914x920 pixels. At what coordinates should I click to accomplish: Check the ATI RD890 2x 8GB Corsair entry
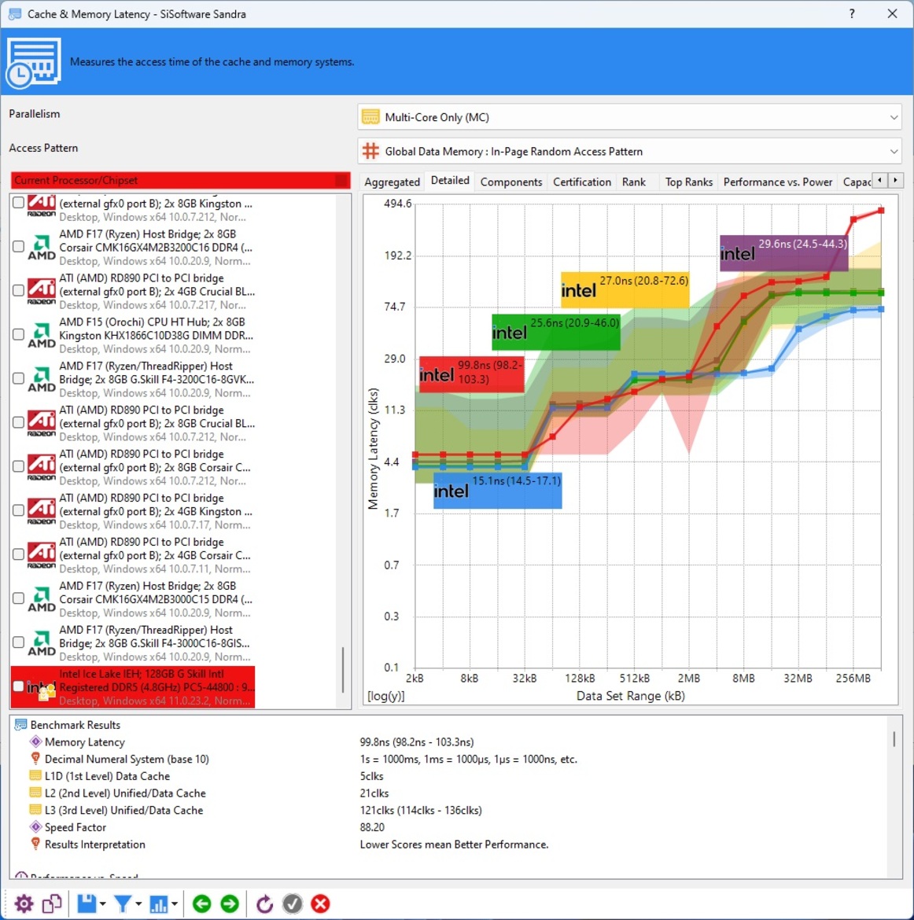coord(18,466)
